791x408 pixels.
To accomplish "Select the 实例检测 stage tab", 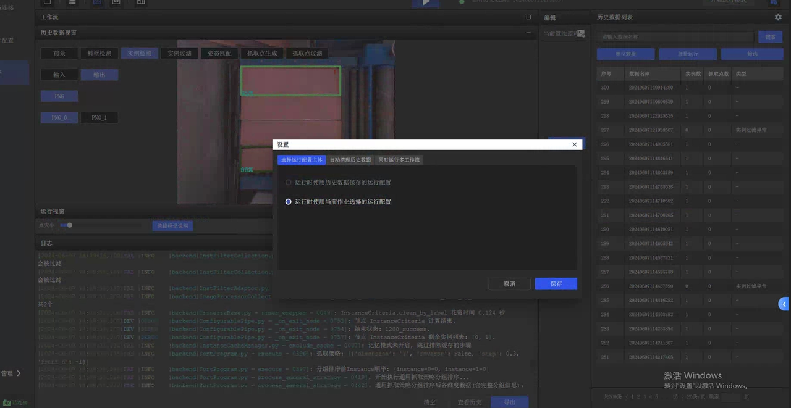I will [x=139, y=53].
